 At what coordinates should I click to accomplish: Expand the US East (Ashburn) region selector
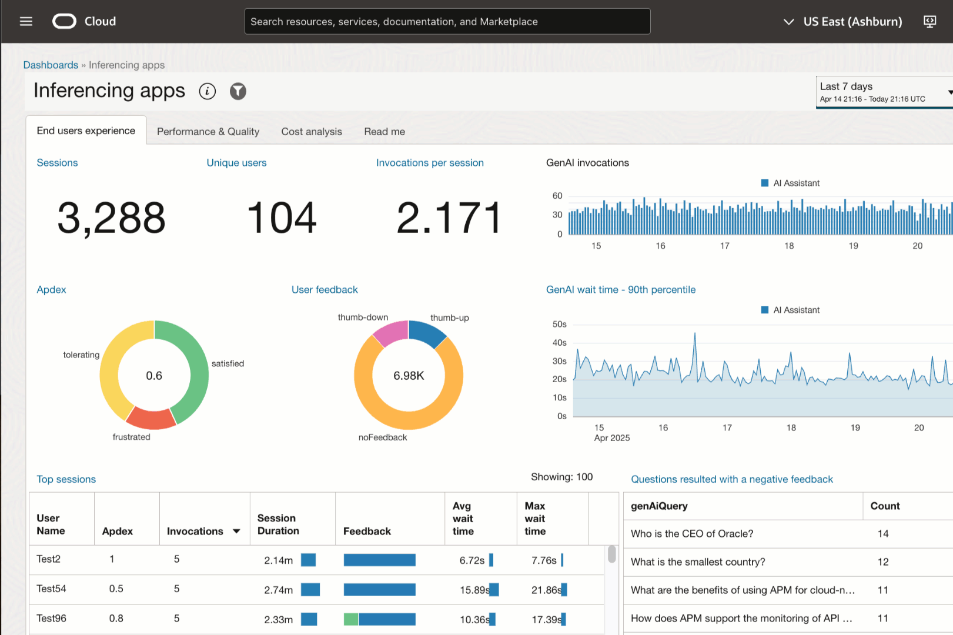click(844, 22)
